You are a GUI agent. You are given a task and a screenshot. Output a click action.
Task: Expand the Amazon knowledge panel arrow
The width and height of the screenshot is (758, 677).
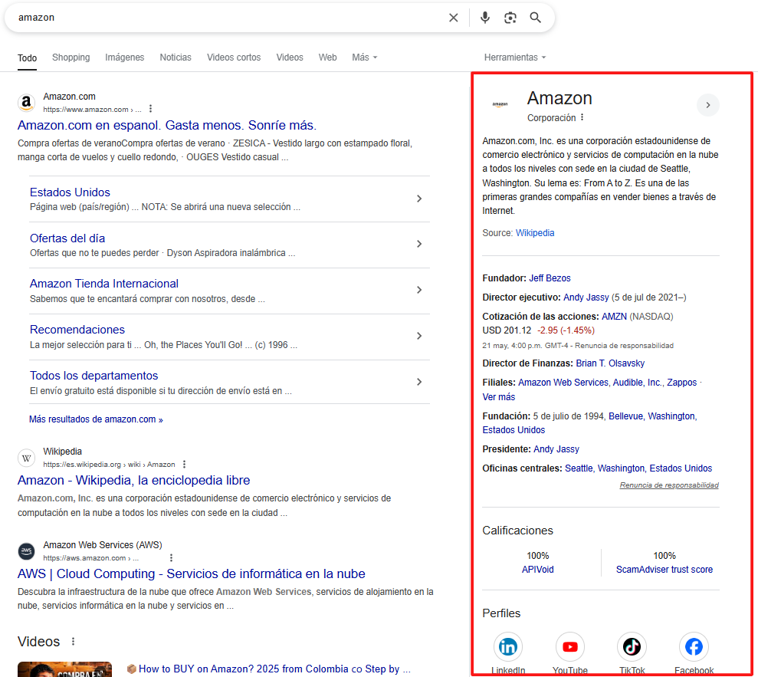[x=707, y=105]
